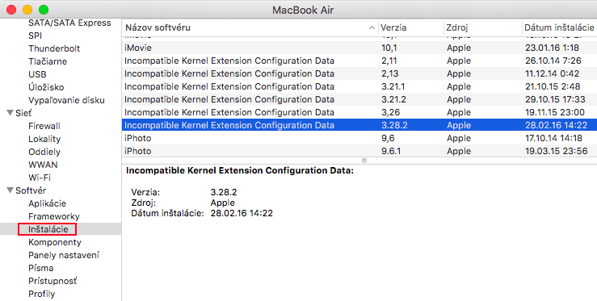Collapse the Sieť section disclosure triangle
Screen dimensions: 597x301
(11, 113)
